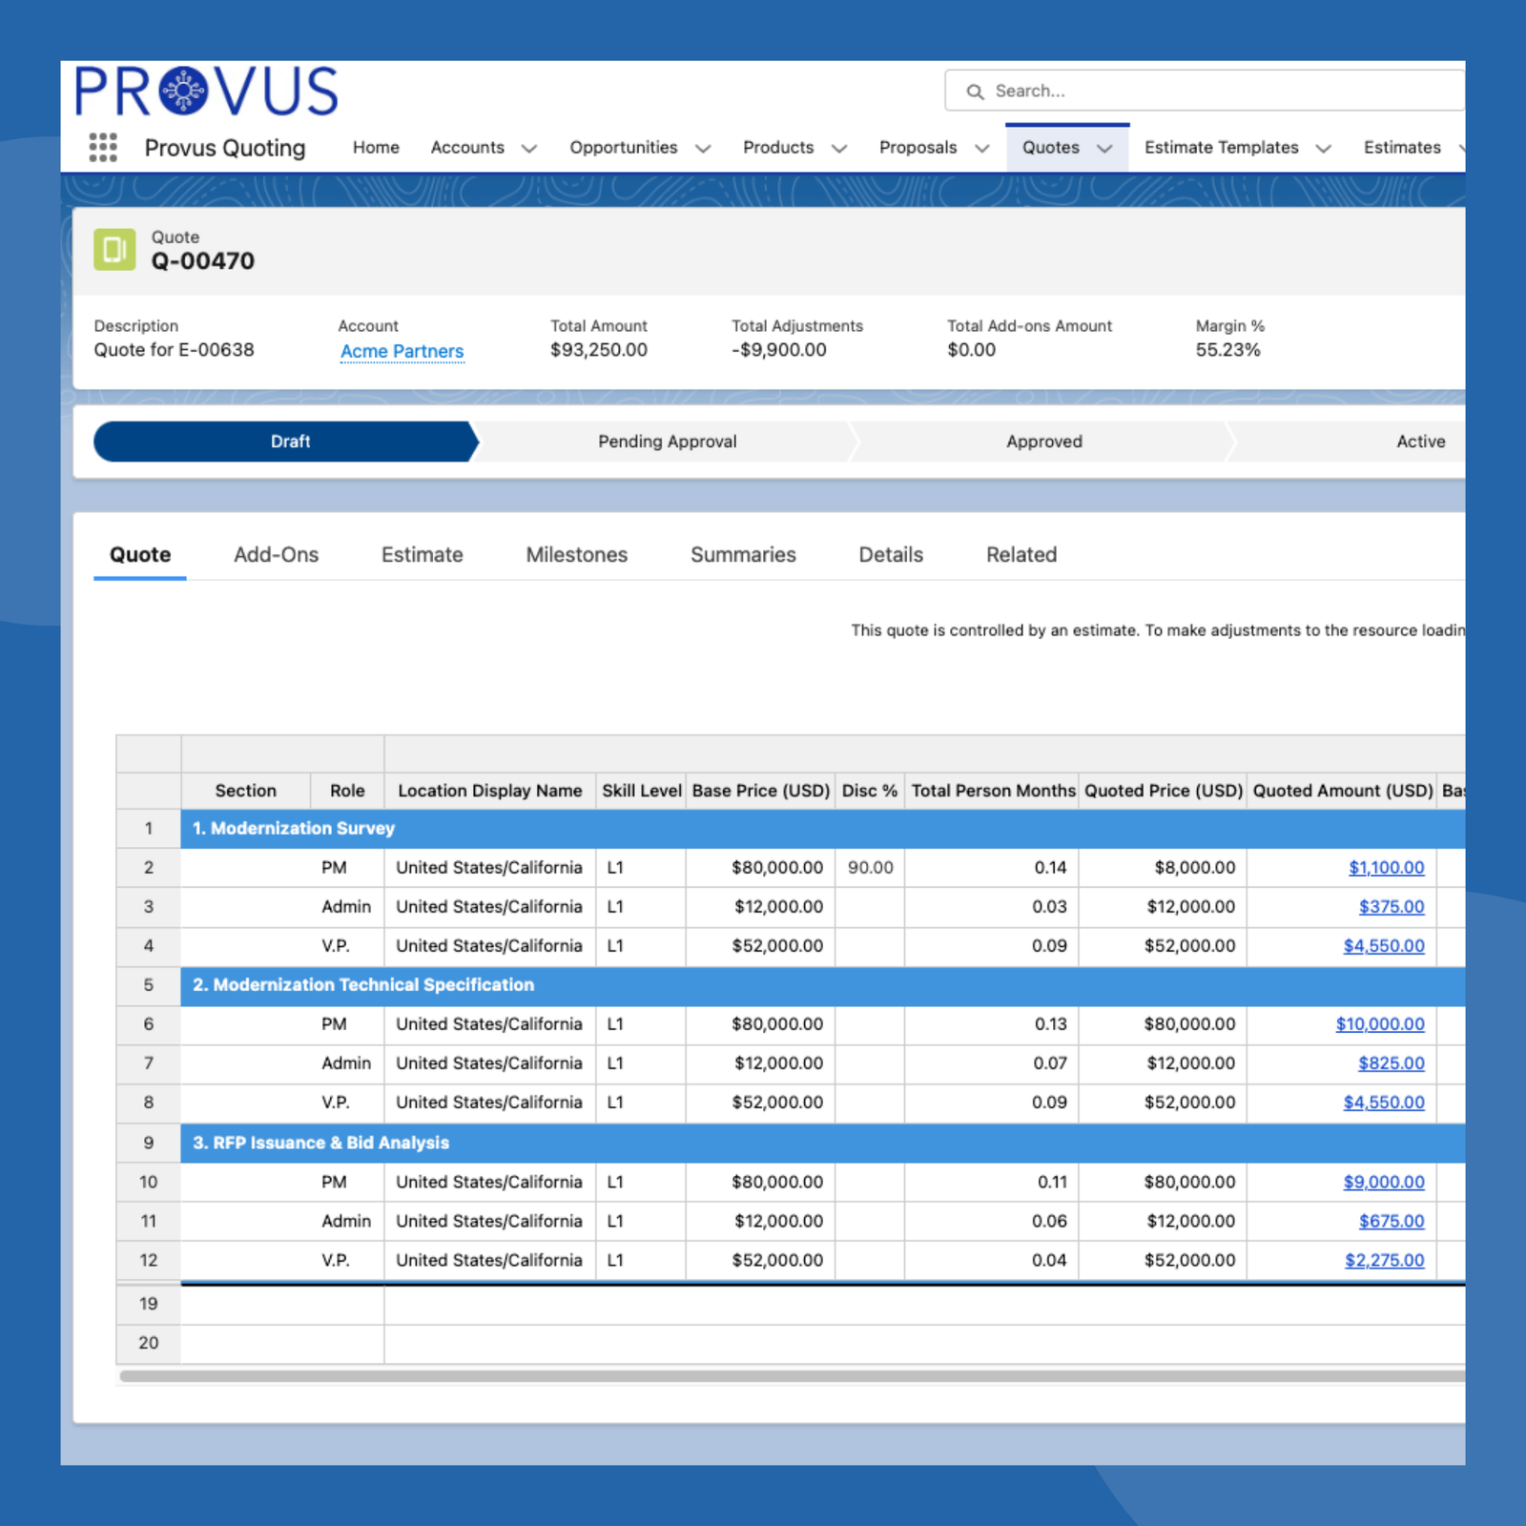Viewport: 1526px width, 1526px height.
Task: Open the Opportunities navigation tab
Action: [624, 148]
